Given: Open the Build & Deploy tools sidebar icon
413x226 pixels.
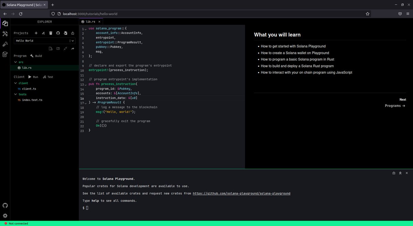Looking at the screenshot, I should (x=5, y=34).
